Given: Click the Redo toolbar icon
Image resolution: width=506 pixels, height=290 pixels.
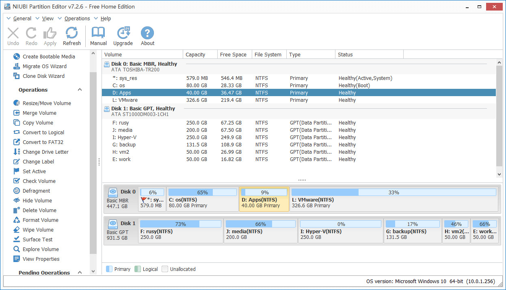Looking at the screenshot, I should [31, 33].
